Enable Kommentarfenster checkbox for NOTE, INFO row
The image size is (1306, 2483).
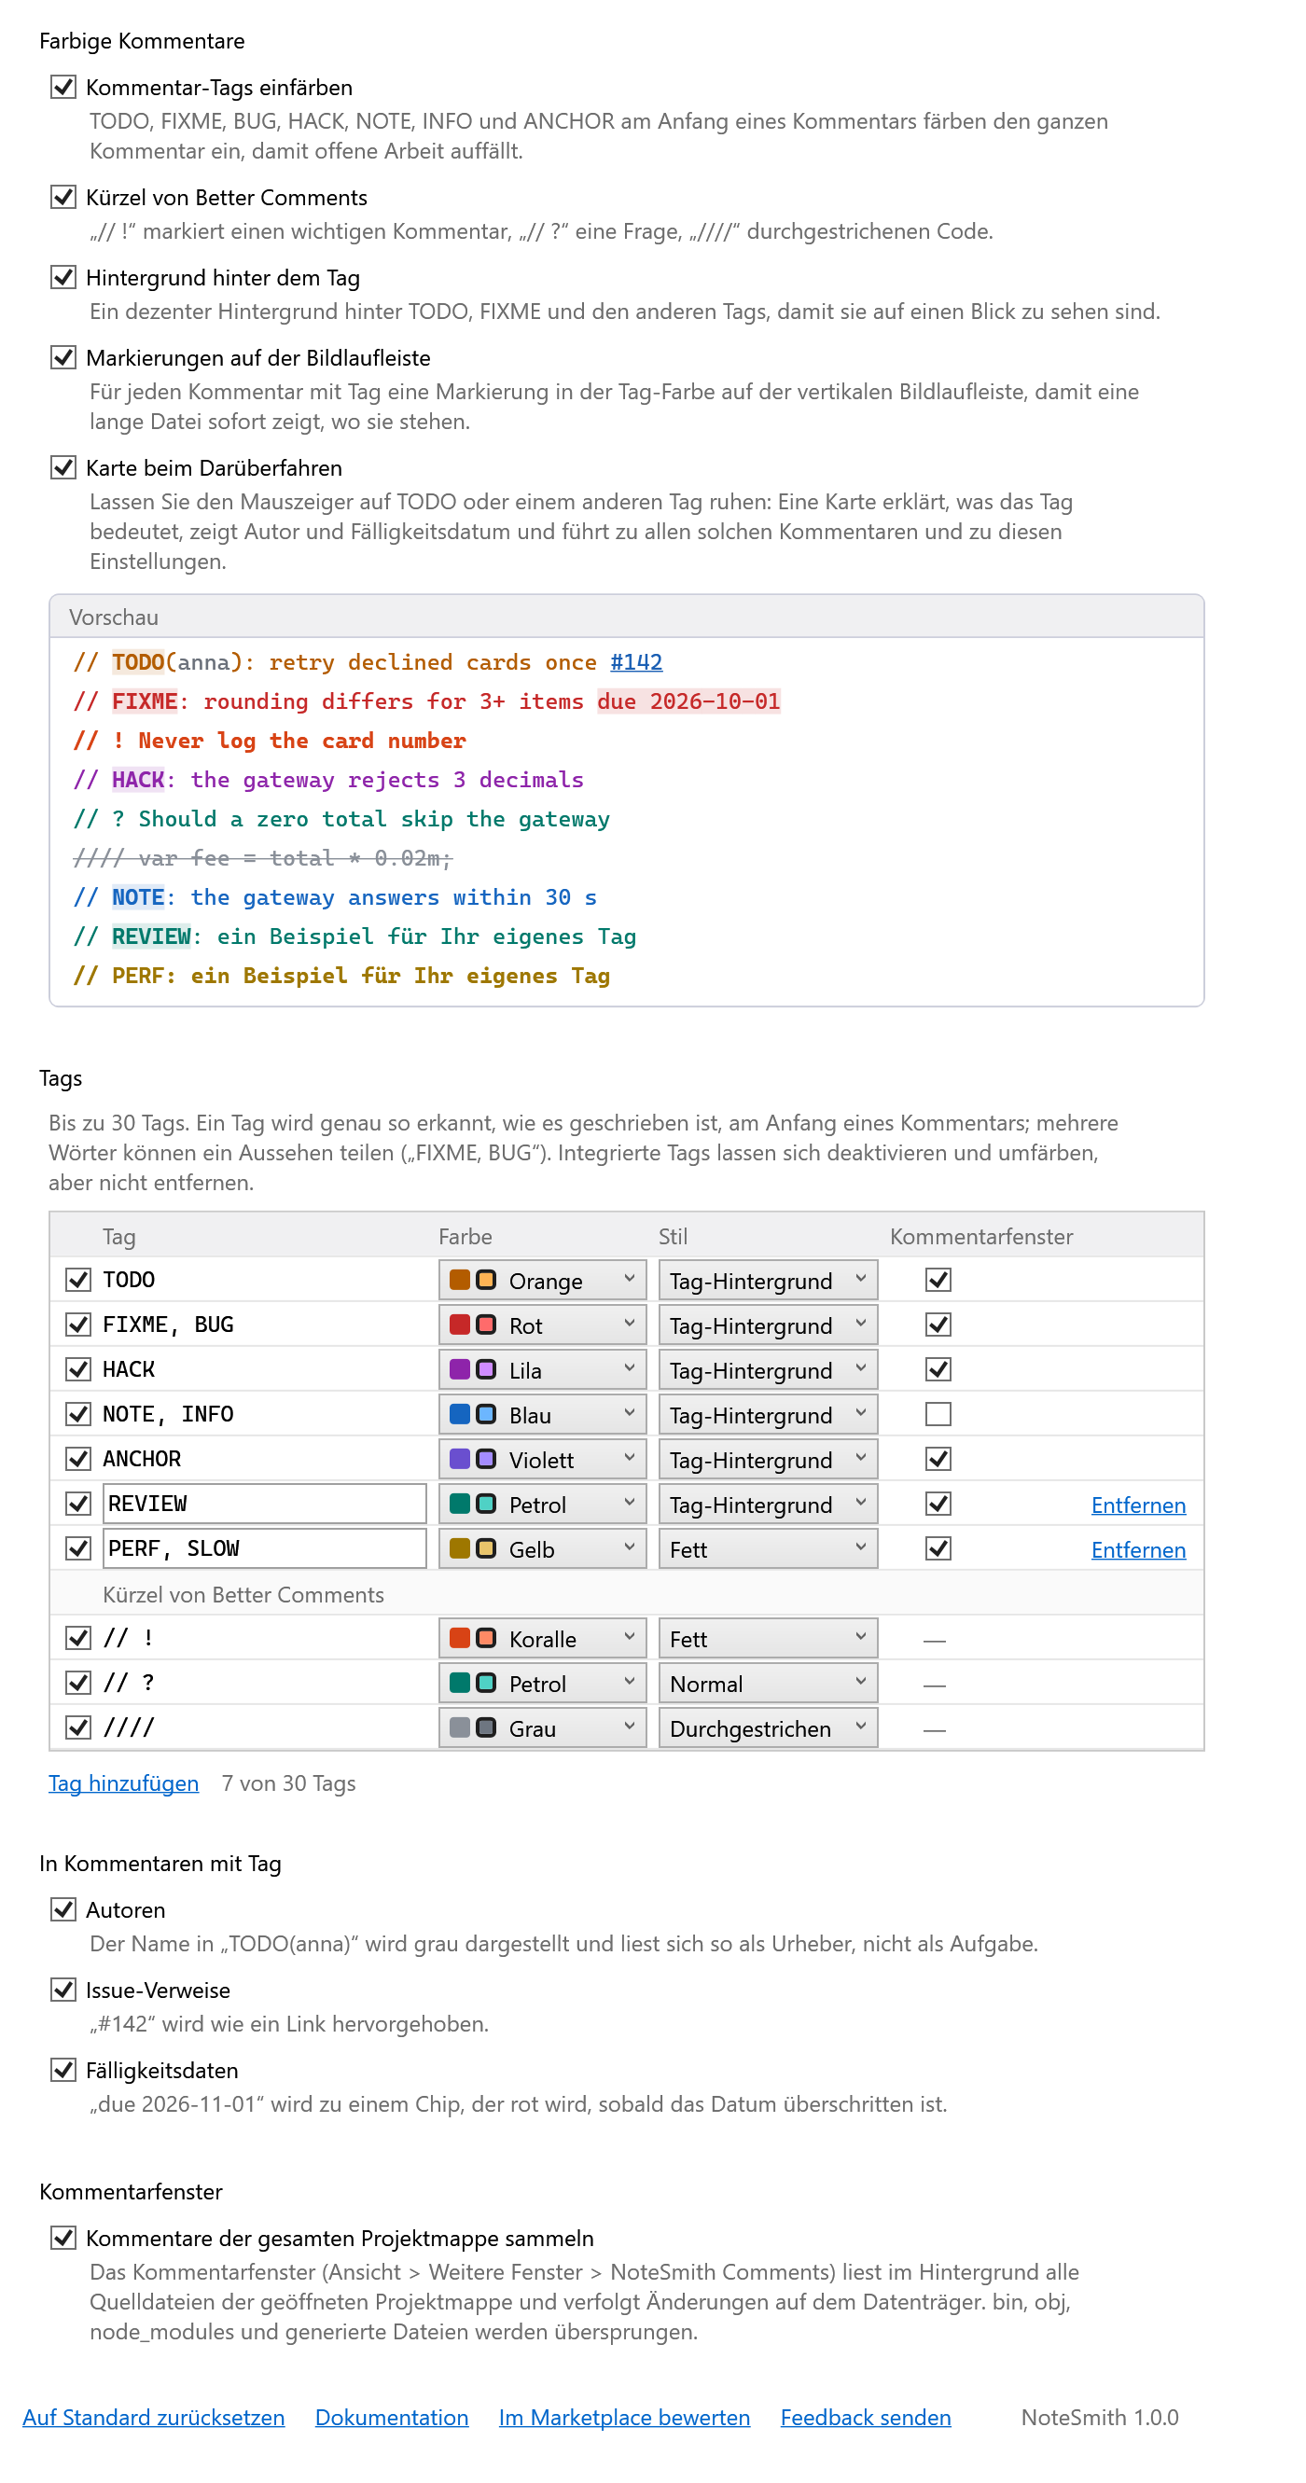click(x=938, y=1414)
